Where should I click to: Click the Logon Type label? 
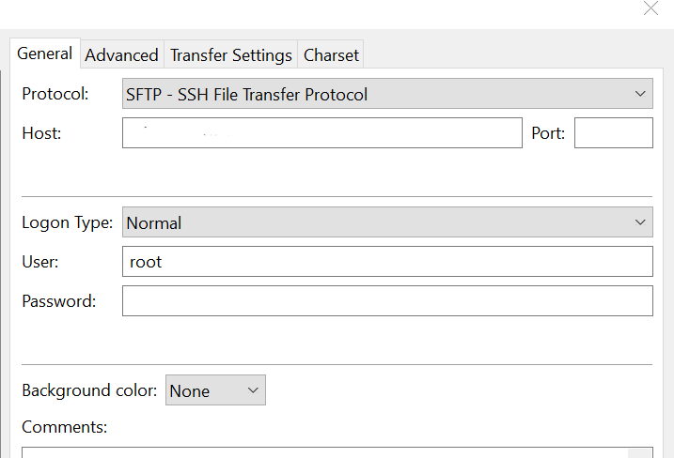tap(67, 222)
